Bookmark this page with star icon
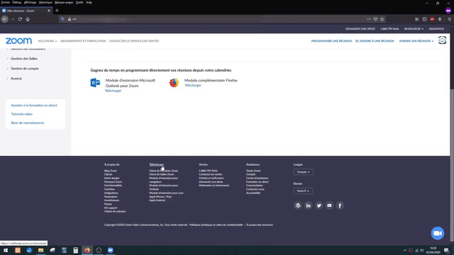The image size is (454, 255). [x=382, y=19]
